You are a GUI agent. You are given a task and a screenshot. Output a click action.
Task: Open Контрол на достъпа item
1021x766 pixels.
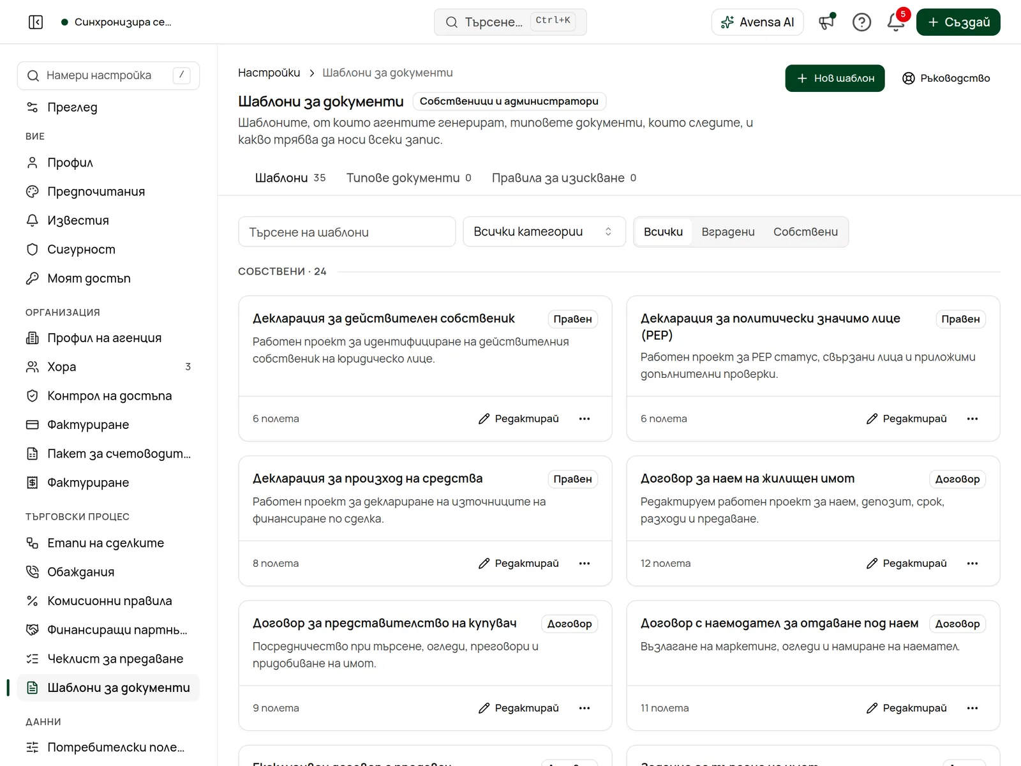108,396
